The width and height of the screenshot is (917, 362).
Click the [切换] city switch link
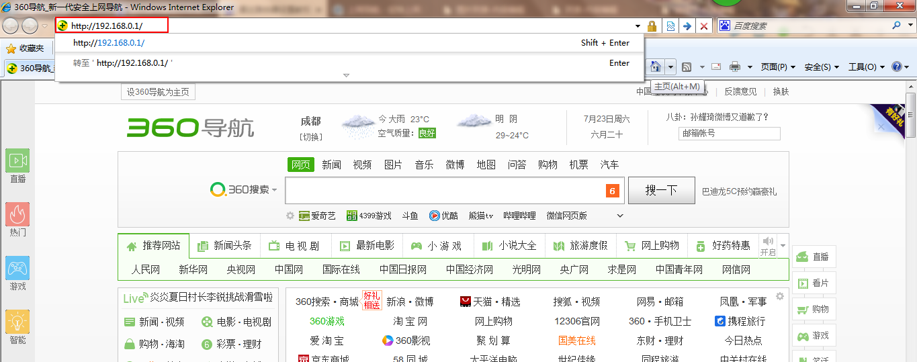point(311,136)
